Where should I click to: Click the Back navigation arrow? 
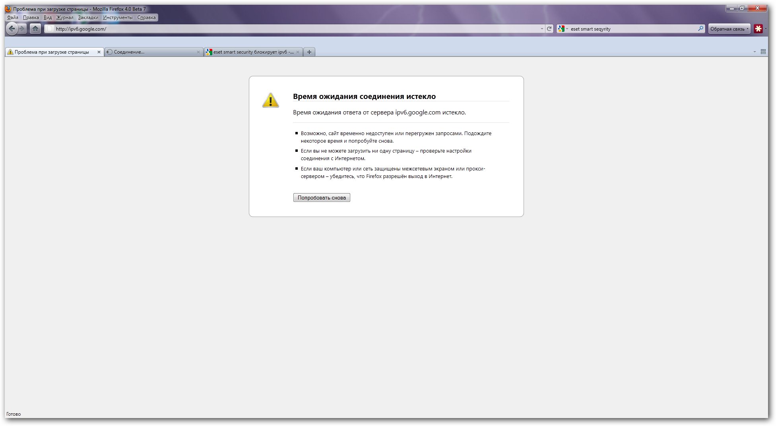pyautogui.click(x=12, y=29)
